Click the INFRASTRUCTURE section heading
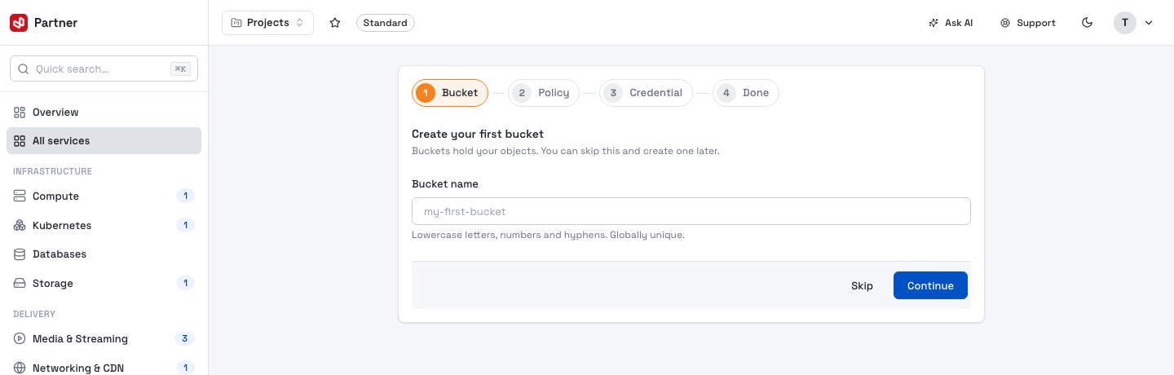 click(x=52, y=171)
